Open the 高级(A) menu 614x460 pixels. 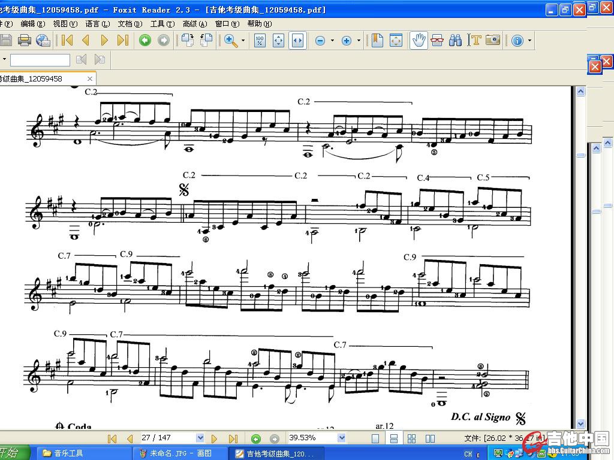[x=195, y=24]
